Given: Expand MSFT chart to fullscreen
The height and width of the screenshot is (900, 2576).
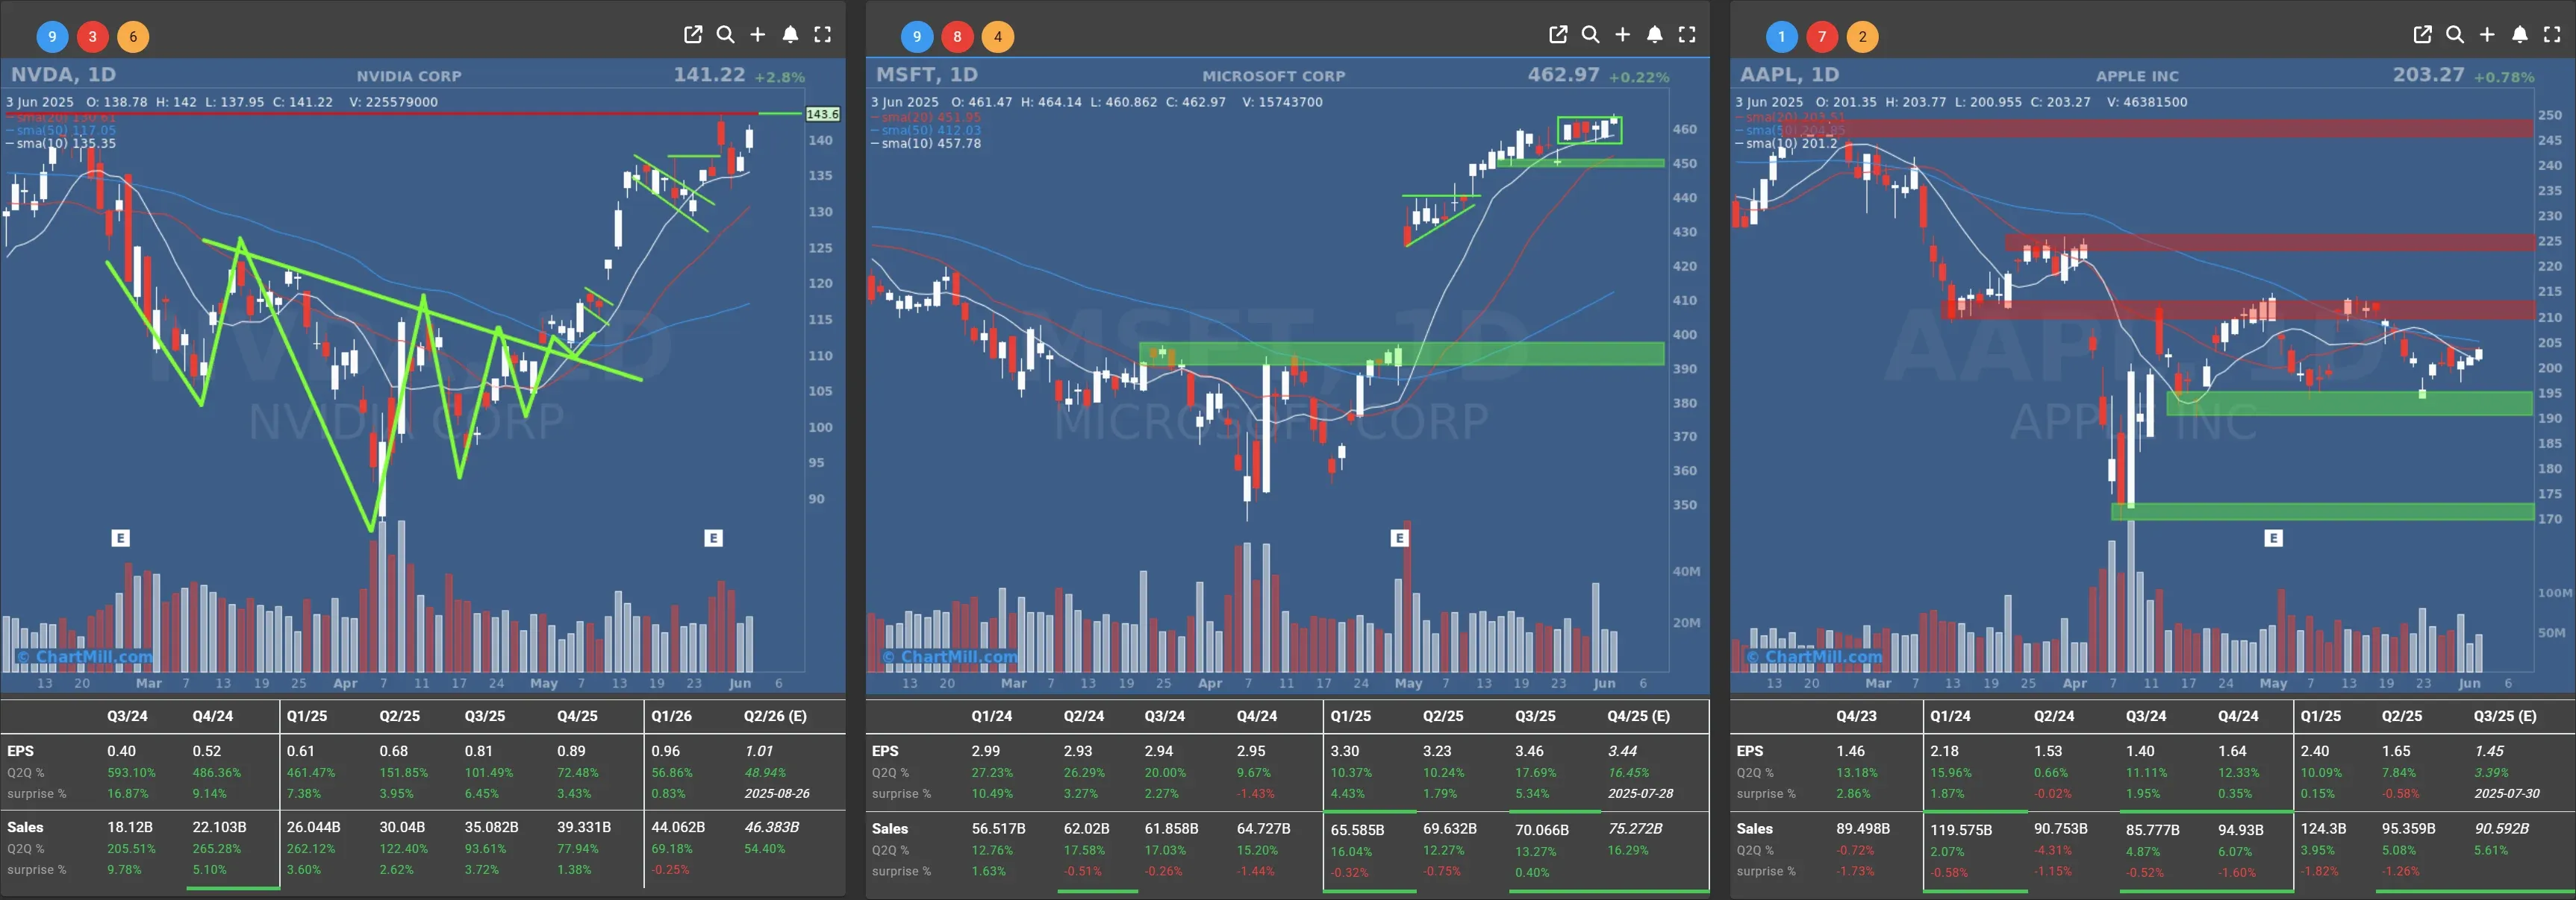Looking at the screenshot, I should (1687, 35).
